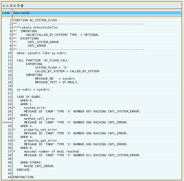Click the SYSTEM_FLUSH = 'X' line
Screen dimensions: 184x181
click(51, 68)
